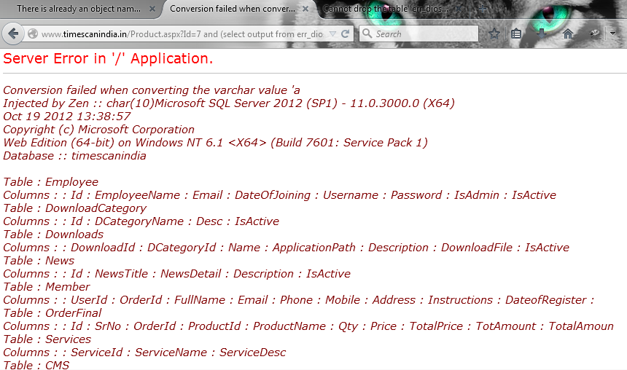The width and height of the screenshot is (627, 370).
Task: Go to the Home page
Action: (x=568, y=34)
